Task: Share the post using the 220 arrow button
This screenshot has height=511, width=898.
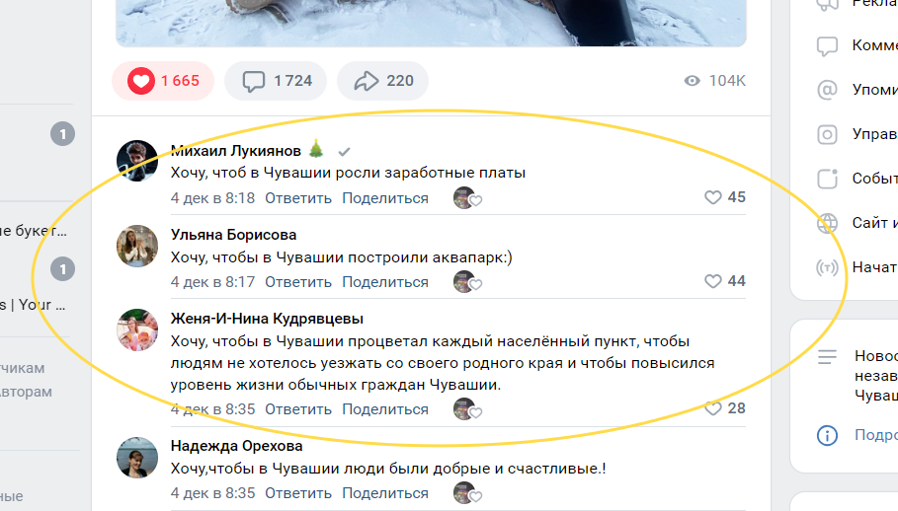Action: [x=367, y=81]
